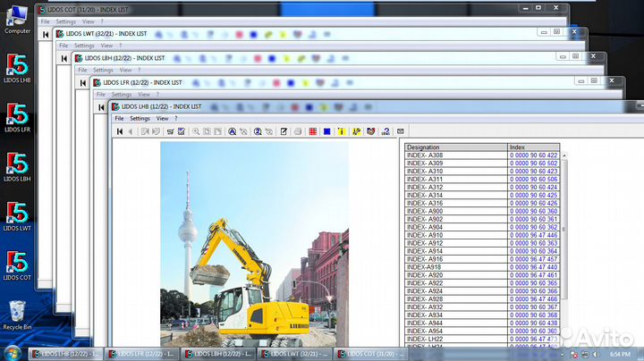Open LIDOS COT desktop shortcut
This screenshot has width=644, height=361.
[x=17, y=265]
